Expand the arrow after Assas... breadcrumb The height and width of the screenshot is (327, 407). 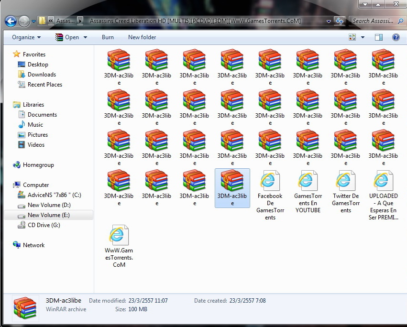click(80, 21)
